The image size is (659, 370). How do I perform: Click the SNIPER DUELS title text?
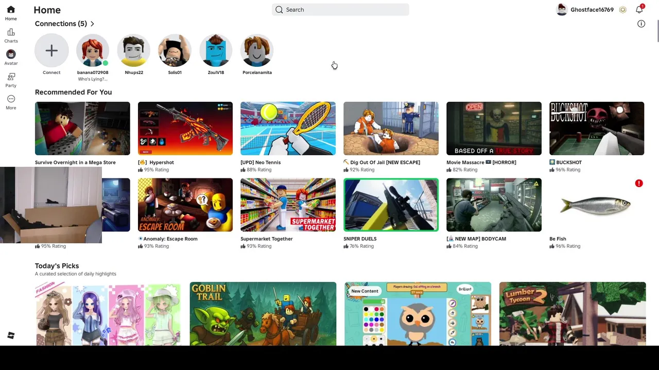click(360, 239)
